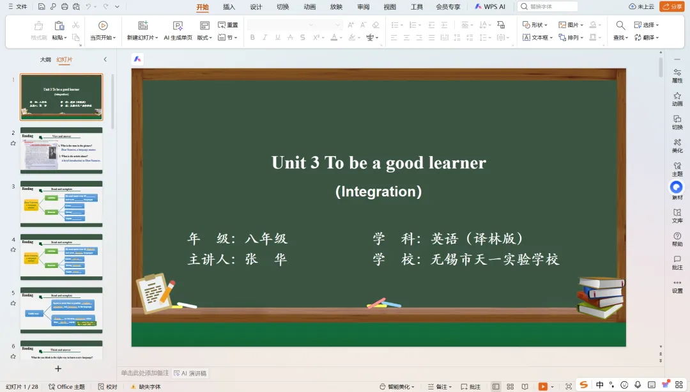Switch to the 动画 ribbon tab
The image size is (690, 392).
pos(309,6)
